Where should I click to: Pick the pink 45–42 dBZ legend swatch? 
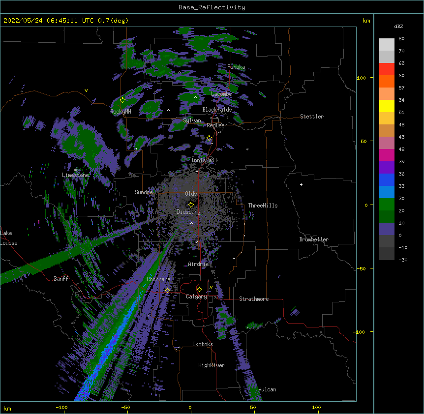387,143
